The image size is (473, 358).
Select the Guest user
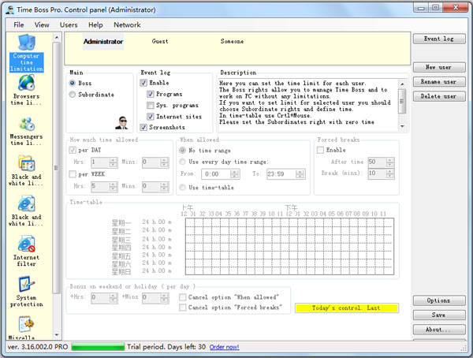(160, 41)
